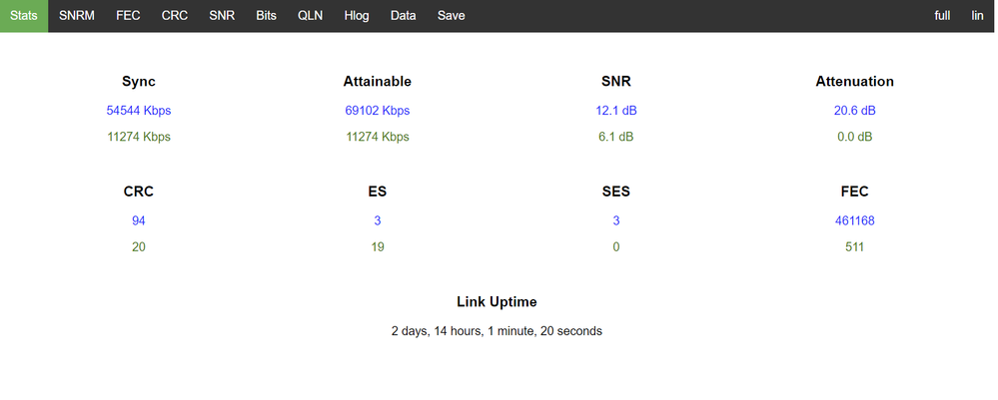
Task: Show the Bits tab
Action: 266,16
